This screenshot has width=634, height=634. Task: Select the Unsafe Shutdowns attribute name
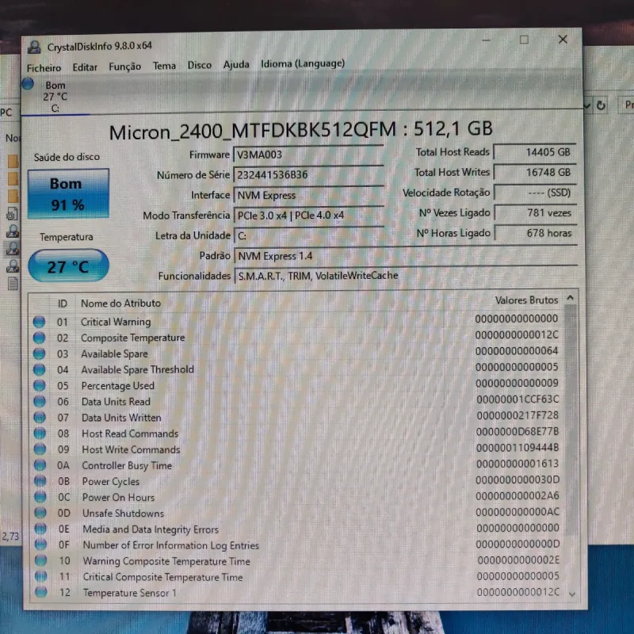tap(124, 513)
